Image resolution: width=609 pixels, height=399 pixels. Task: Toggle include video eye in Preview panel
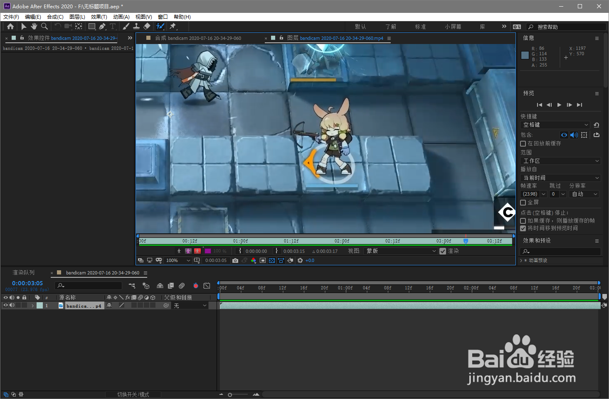click(x=564, y=135)
